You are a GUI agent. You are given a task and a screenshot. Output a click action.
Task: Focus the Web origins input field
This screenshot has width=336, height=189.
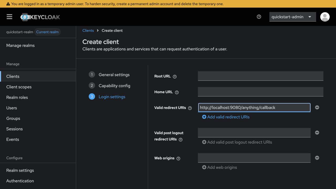[x=254, y=158]
